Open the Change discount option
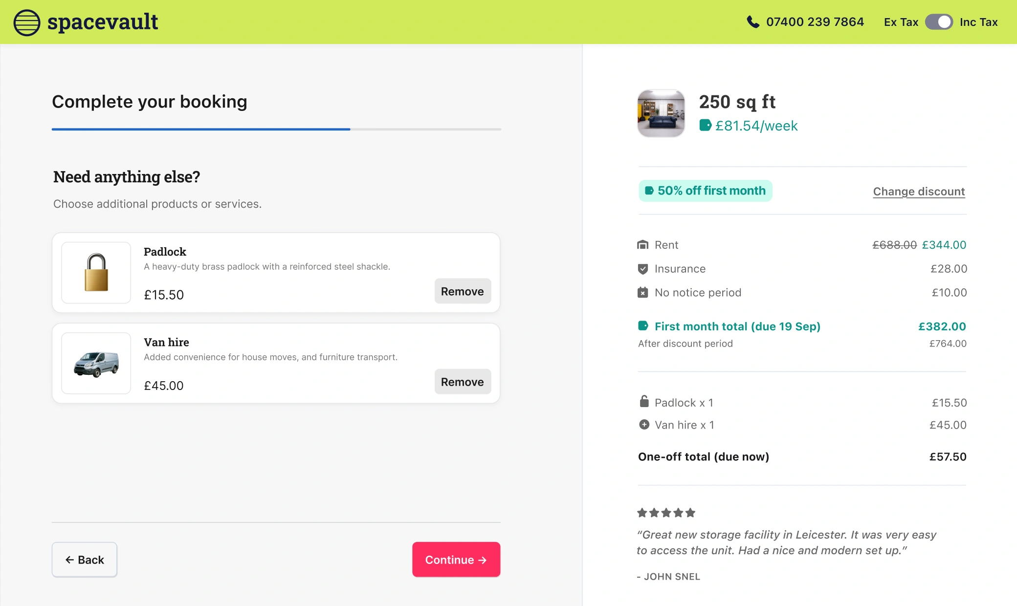The height and width of the screenshot is (606, 1017). [x=918, y=191]
